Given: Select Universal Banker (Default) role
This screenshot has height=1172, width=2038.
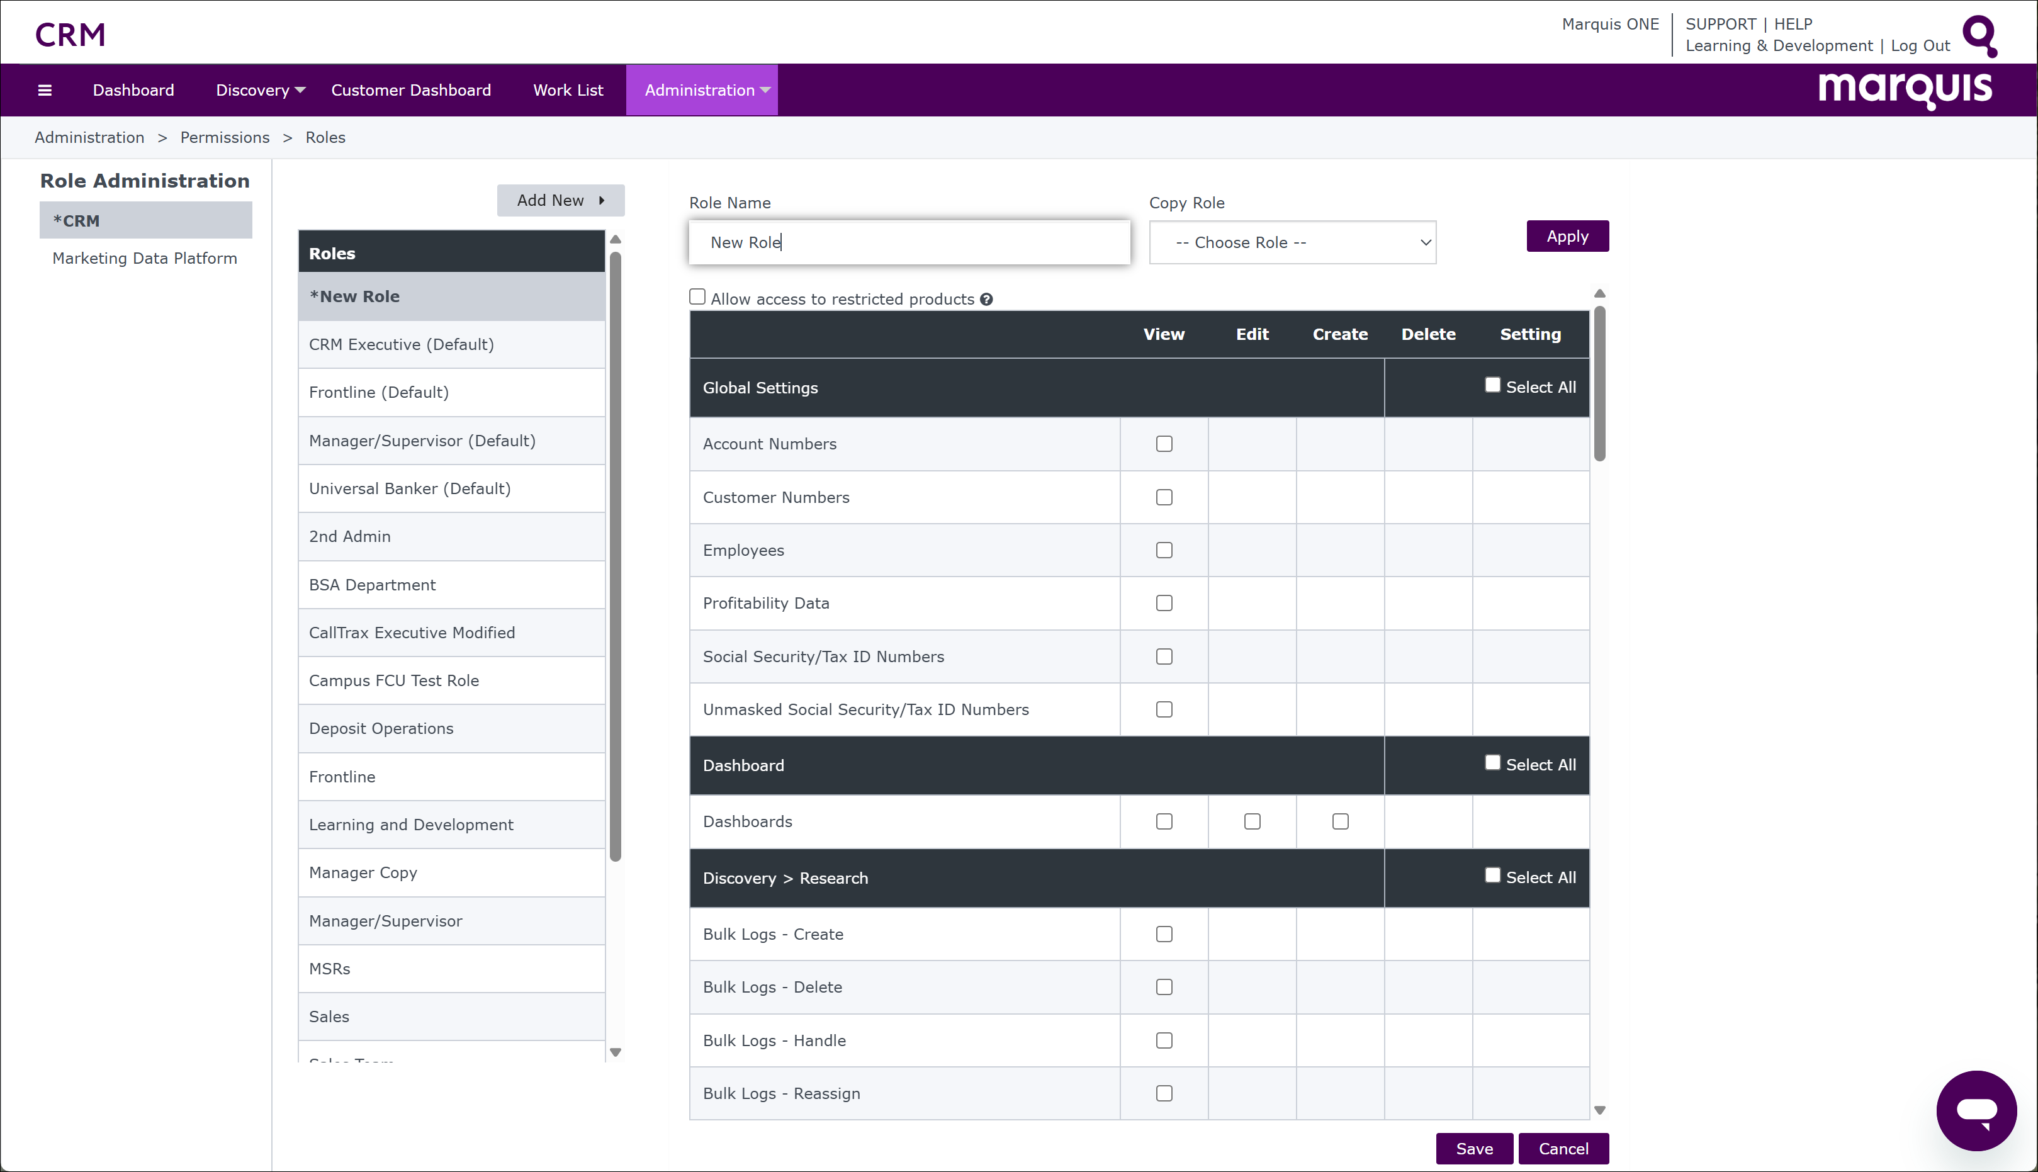Looking at the screenshot, I should click(x=451, y=488).
